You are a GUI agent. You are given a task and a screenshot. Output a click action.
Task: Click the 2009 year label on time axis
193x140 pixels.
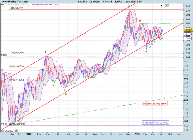point(29,134)
